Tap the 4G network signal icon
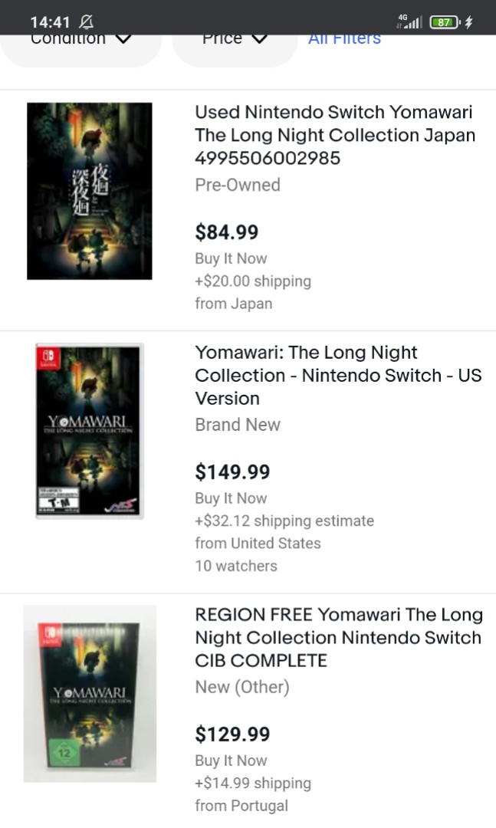The image size is (496, 828). point(412,21)
